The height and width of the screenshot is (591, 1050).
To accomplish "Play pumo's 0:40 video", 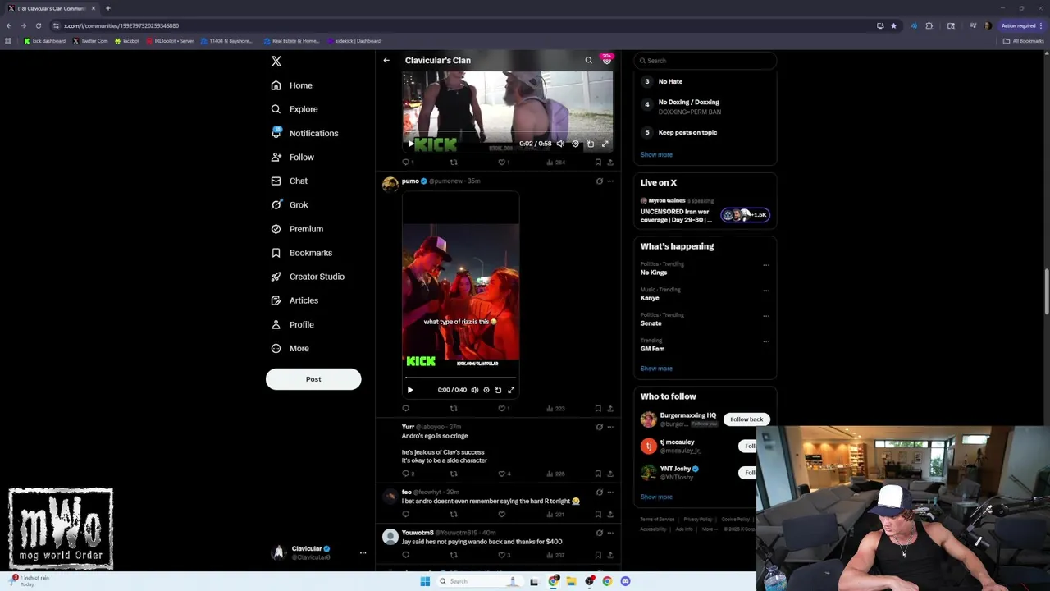I will point(410,390).
